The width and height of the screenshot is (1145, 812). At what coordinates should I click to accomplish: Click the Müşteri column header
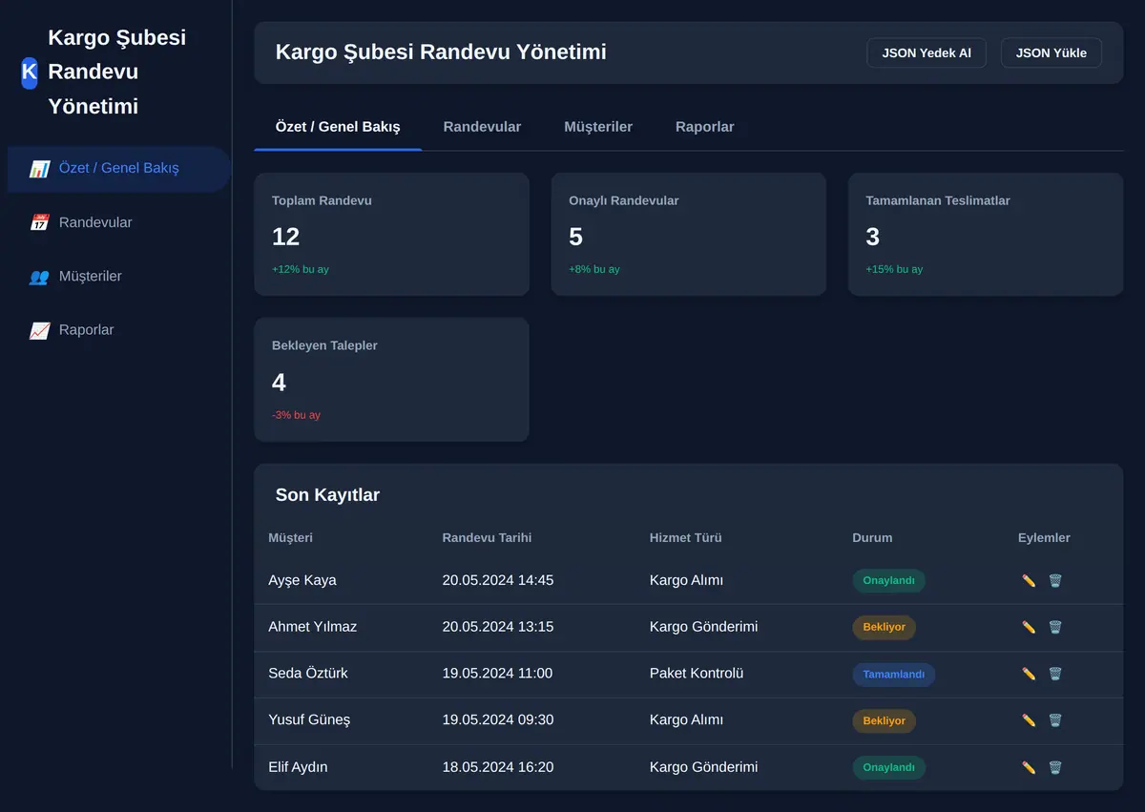coord(291,537)
